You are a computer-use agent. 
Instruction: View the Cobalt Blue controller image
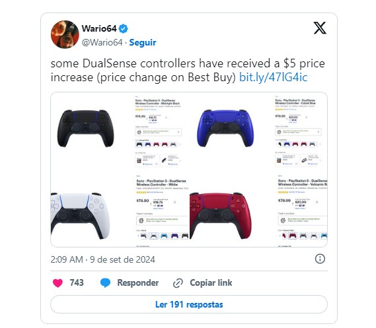225,128
